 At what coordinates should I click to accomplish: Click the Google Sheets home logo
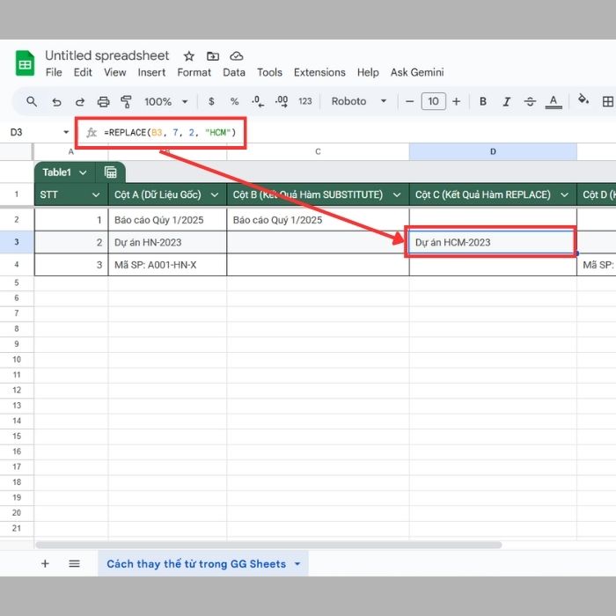25,63
